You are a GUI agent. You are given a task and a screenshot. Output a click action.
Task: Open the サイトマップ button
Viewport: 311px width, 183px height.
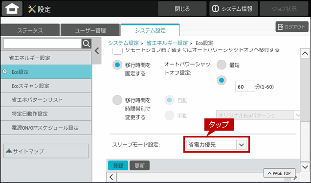46,151
